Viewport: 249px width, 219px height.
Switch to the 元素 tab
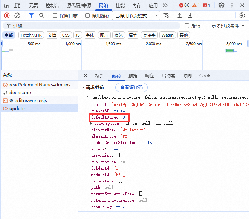(x=34, y=5)
